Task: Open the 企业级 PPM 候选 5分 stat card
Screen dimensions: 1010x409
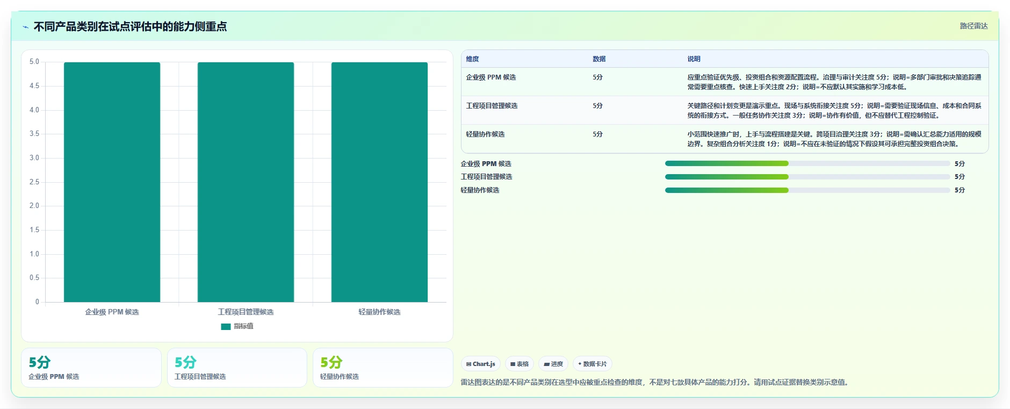Action: (91, 368)
